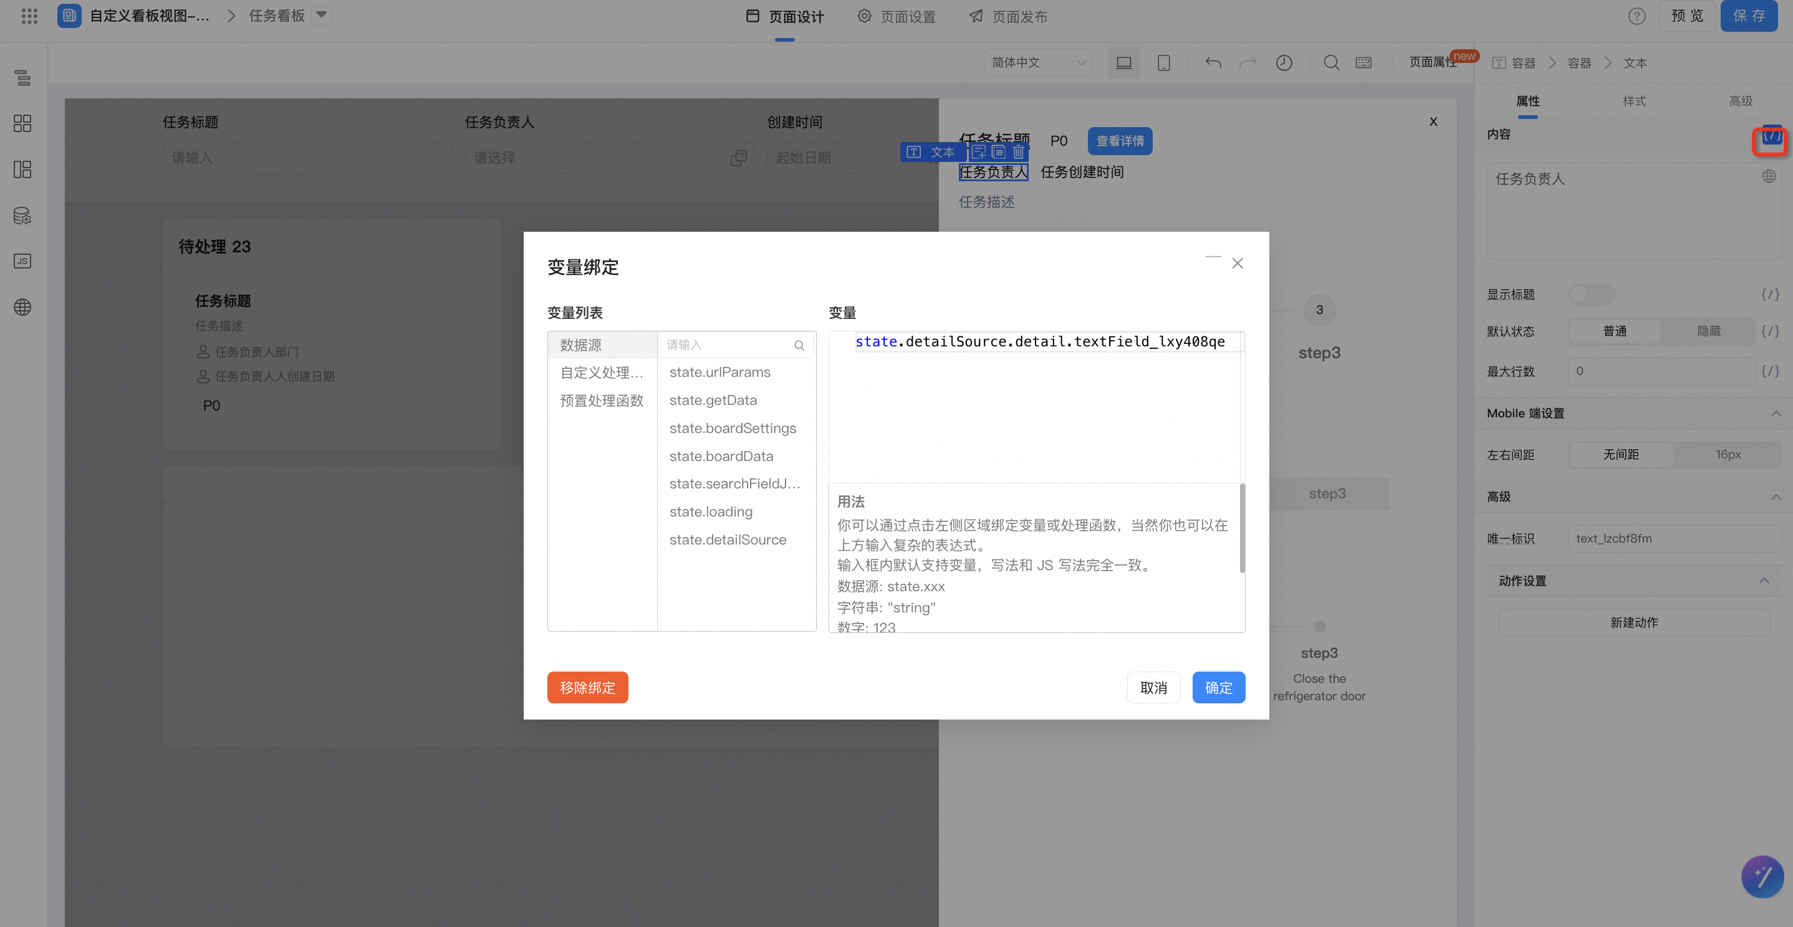Viewport: 1793px width, 927px height.
Task: Select 无间距 spacing option
Action: [x=1621, y=455]
